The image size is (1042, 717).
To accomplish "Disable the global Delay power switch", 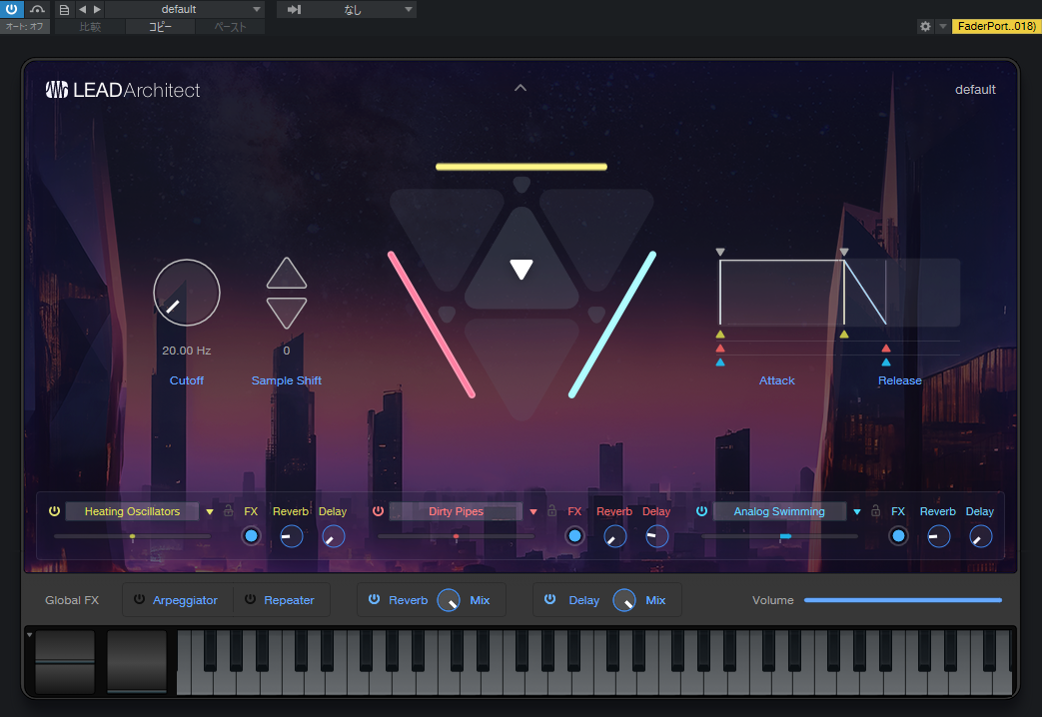I will [549, 600].
